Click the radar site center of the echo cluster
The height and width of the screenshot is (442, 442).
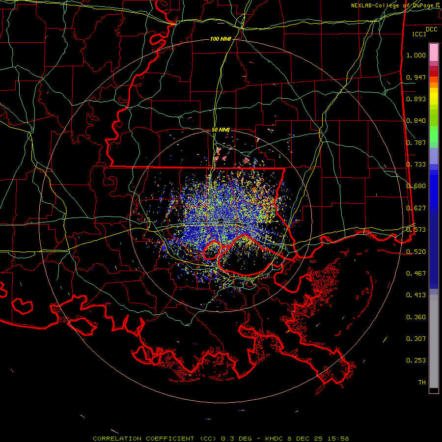[x=221, y=221]
